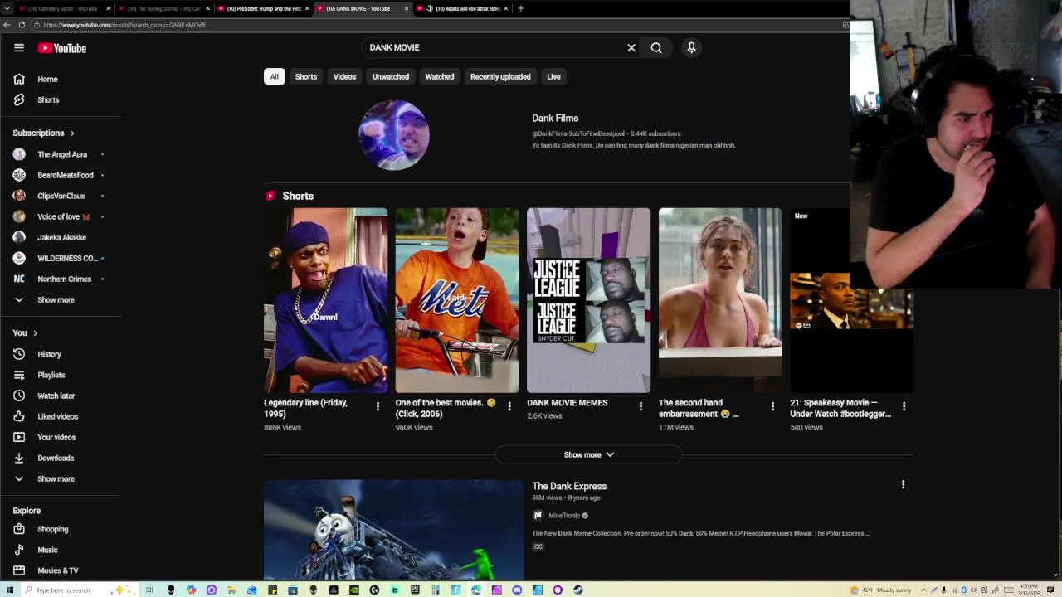Image resolution: width=1062 pixels, height=597 pixels.
Task: Select the Watched filter chip
Action: 440,76
